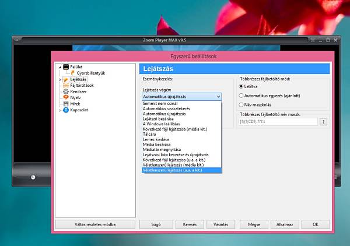
Task: Click the Nyelv speech bubble icon
Action: tap(66, 97)
